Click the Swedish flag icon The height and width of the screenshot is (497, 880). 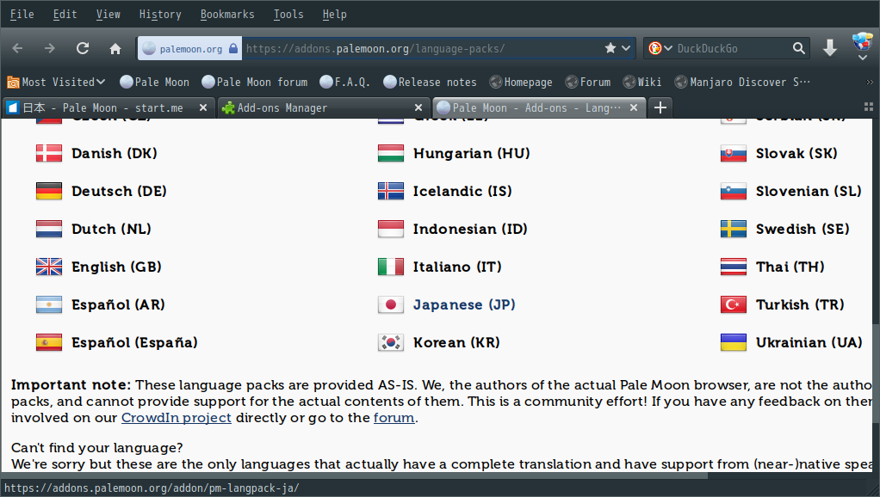point(734,229)
